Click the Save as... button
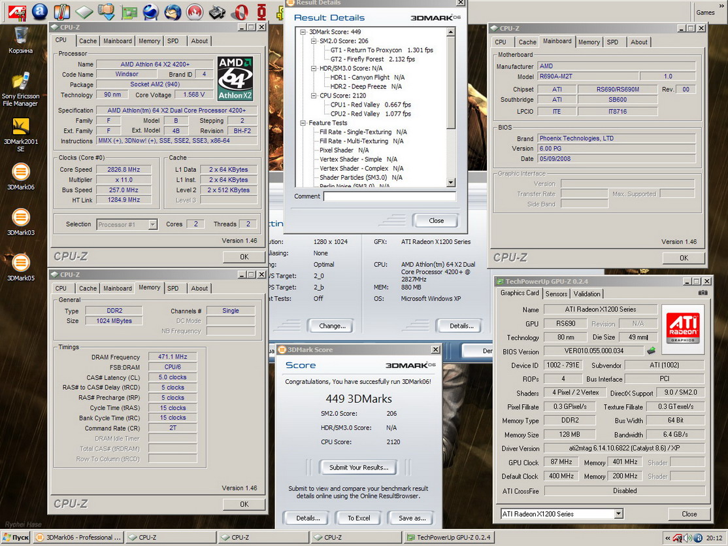The image size is (728, 546). click(412, 518)
